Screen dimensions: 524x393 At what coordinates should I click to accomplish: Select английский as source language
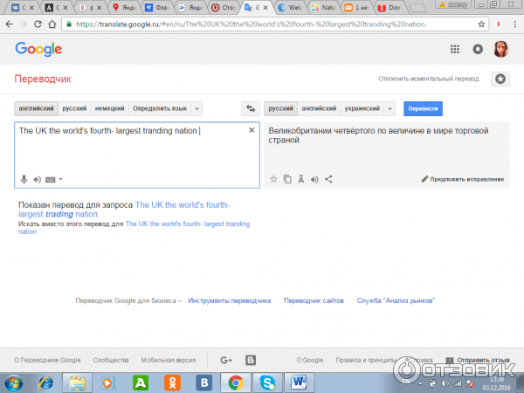tap(36, 108)
